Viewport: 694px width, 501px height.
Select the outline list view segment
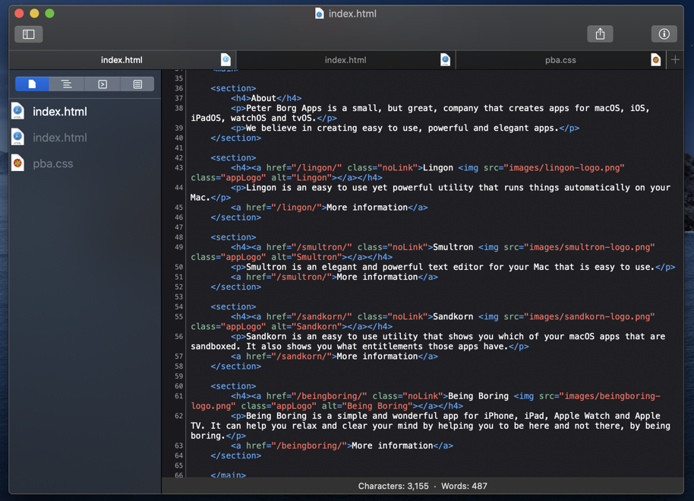[x=66, y=84]
